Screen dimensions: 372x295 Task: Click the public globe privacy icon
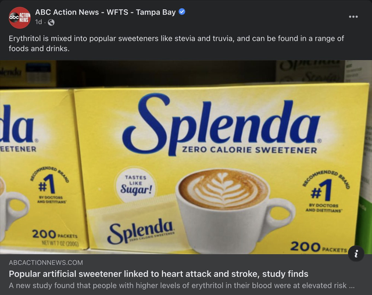coord(51,23)
